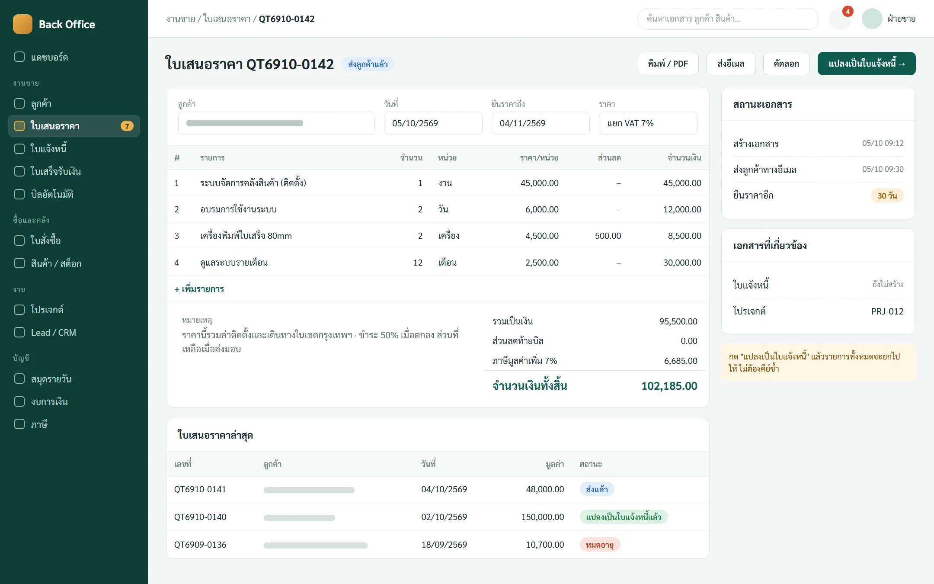
Task: Open quotation QT6910-0140
Action: pyautogui.click(x=200, y=517)
